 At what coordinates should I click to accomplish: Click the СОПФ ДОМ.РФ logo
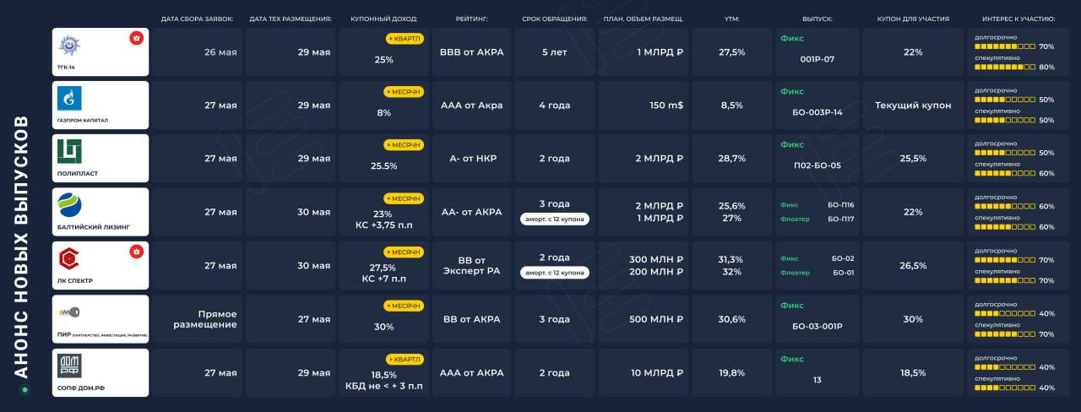[69, 366]
